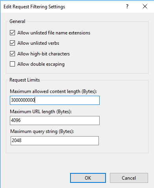154x188 pixels.
Task: Click the 'Allow high-bit characters' label text
Action: point(44,54)
